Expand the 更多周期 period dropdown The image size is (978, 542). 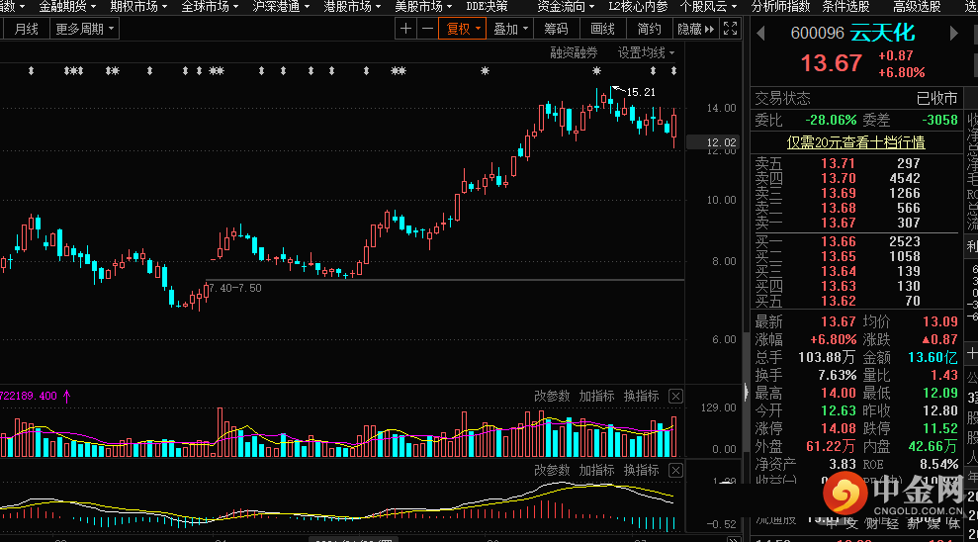point(85,29)
